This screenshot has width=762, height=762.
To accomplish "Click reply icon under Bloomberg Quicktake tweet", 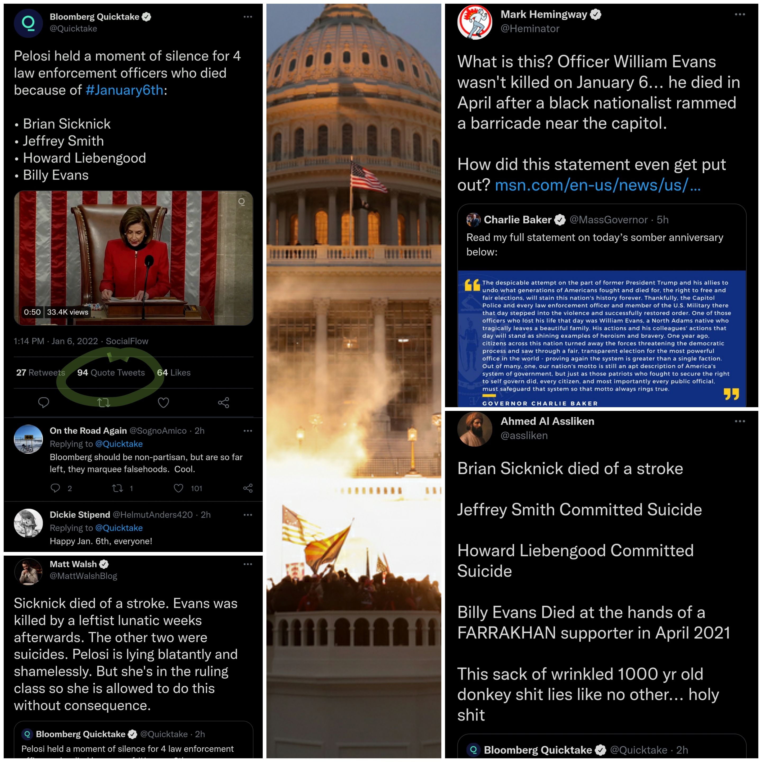I will coord(43,402).
